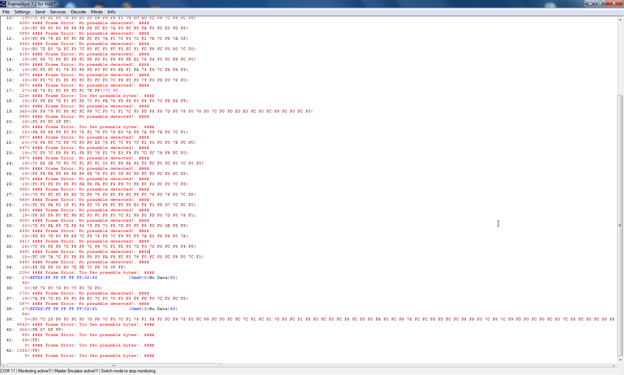
Task: Click '4642<' frame error count
Action: (23, 325)
